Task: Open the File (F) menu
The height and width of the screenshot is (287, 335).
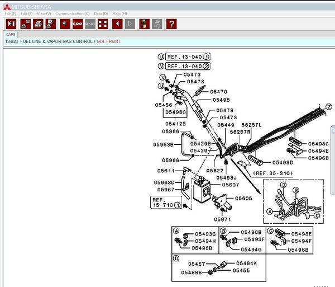Action: click(x=11, y=13)
